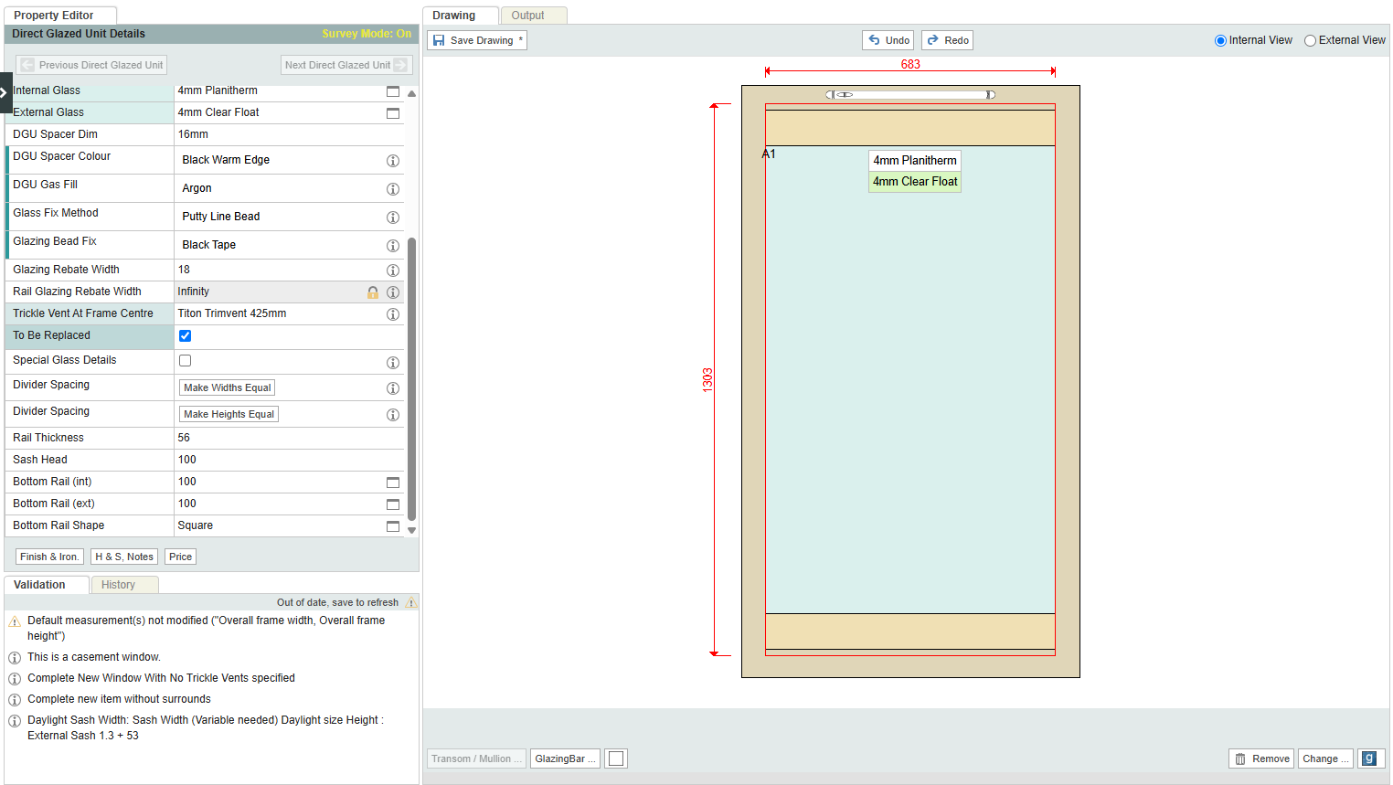
Task: Open Bottom Rail Shape selection icon
Action: tap(393, 526)
